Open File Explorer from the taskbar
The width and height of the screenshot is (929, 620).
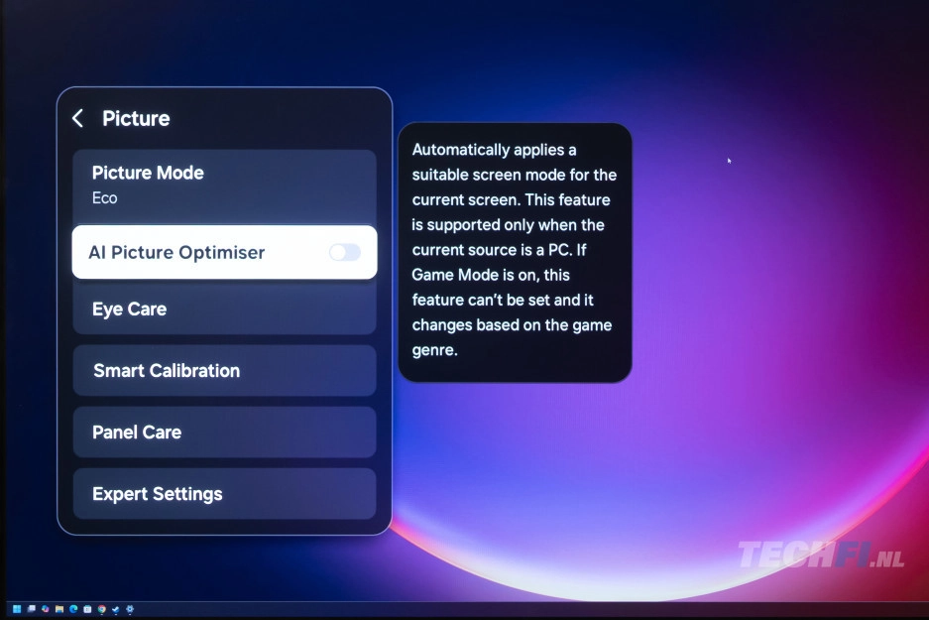coord(59,609)
